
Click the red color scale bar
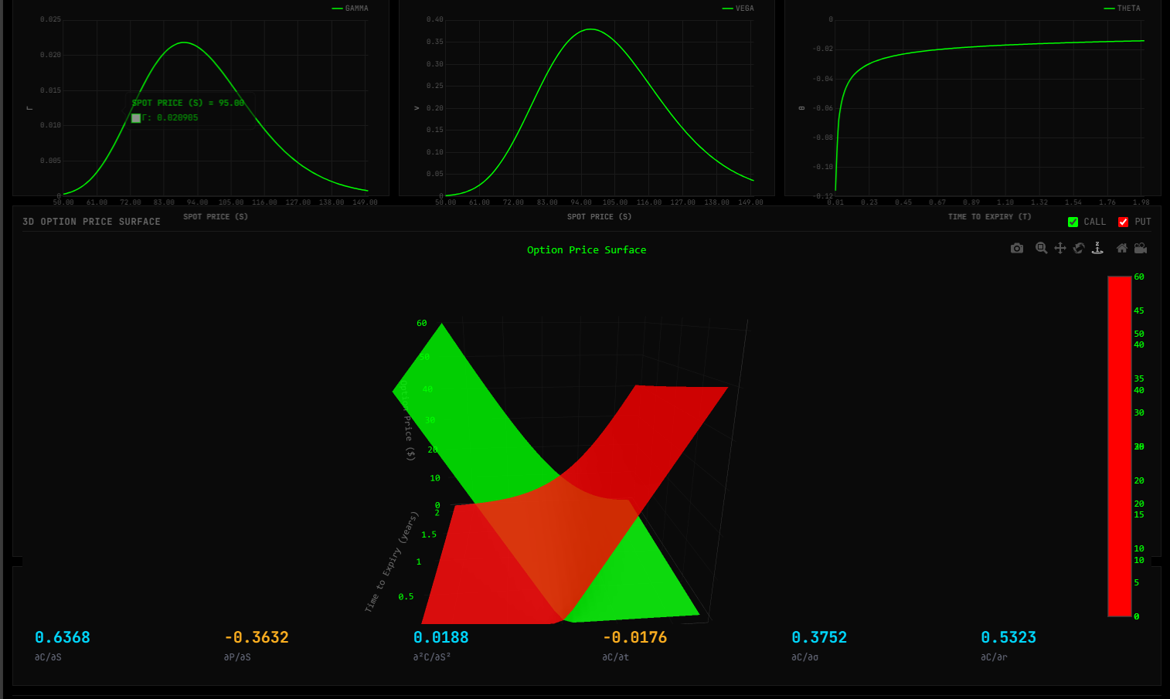coord(1119,446)
